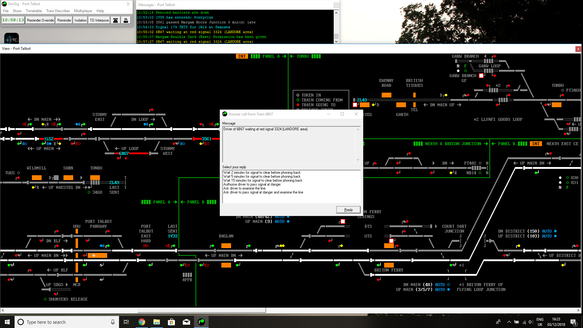
Task: Click the 10:58:13 simulation clock
Action: (x=13, y=20)
